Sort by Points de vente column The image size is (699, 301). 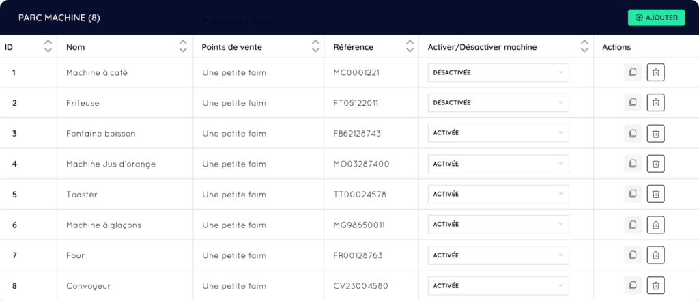(x=315, y=46)
